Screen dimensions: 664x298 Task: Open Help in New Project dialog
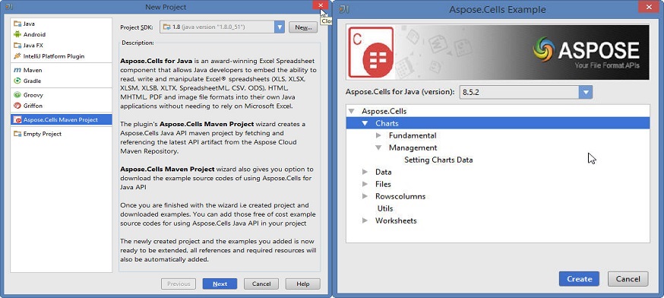click(303, 284)
